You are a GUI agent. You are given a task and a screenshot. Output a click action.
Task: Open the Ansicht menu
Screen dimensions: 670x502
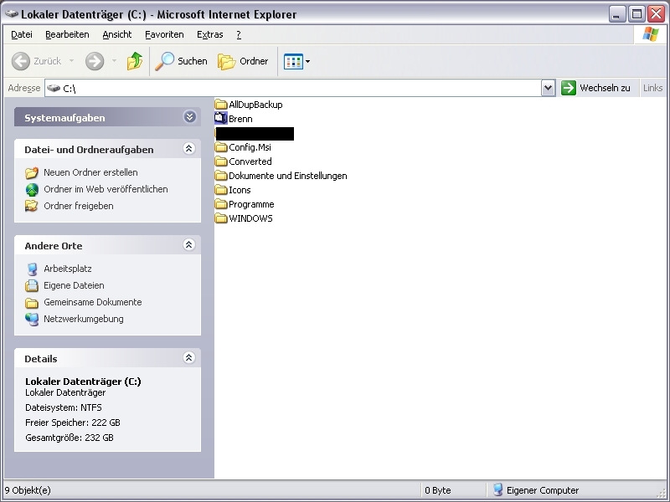point(116,34)
